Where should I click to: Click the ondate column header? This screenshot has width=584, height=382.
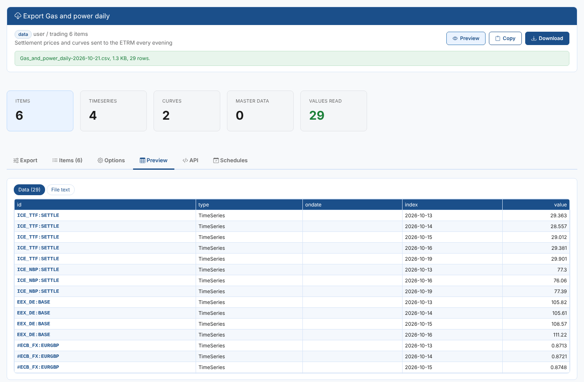[352, 205]
